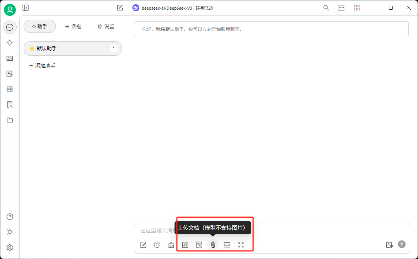The image size is (418, 259).
Task: Open the mini apps grid sidebar icon
Action: (10, 89)
